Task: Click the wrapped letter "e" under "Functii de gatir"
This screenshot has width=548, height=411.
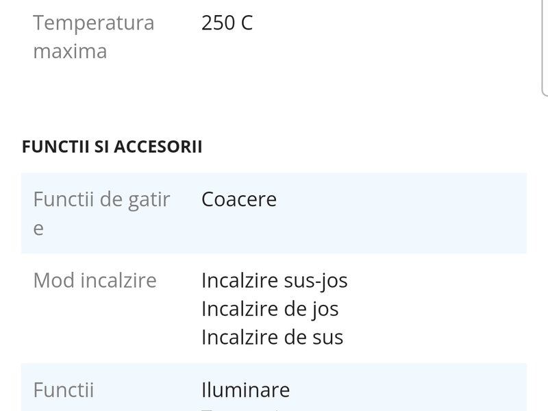Action: click(x=38, y=228)
